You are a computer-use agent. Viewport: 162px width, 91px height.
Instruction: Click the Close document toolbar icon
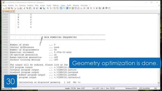[15, 8]
